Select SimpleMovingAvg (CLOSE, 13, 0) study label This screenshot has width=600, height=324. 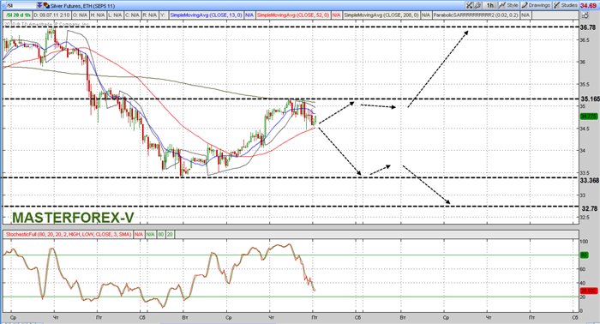click(x=206, y=15)
